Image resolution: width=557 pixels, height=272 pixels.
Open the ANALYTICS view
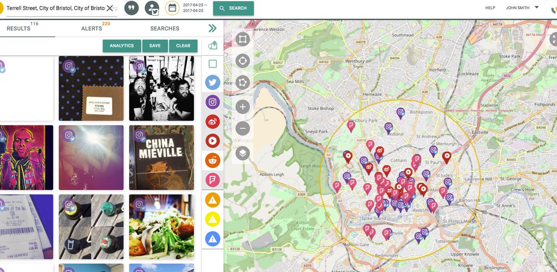pyautogui.click(x=122, y=45)
